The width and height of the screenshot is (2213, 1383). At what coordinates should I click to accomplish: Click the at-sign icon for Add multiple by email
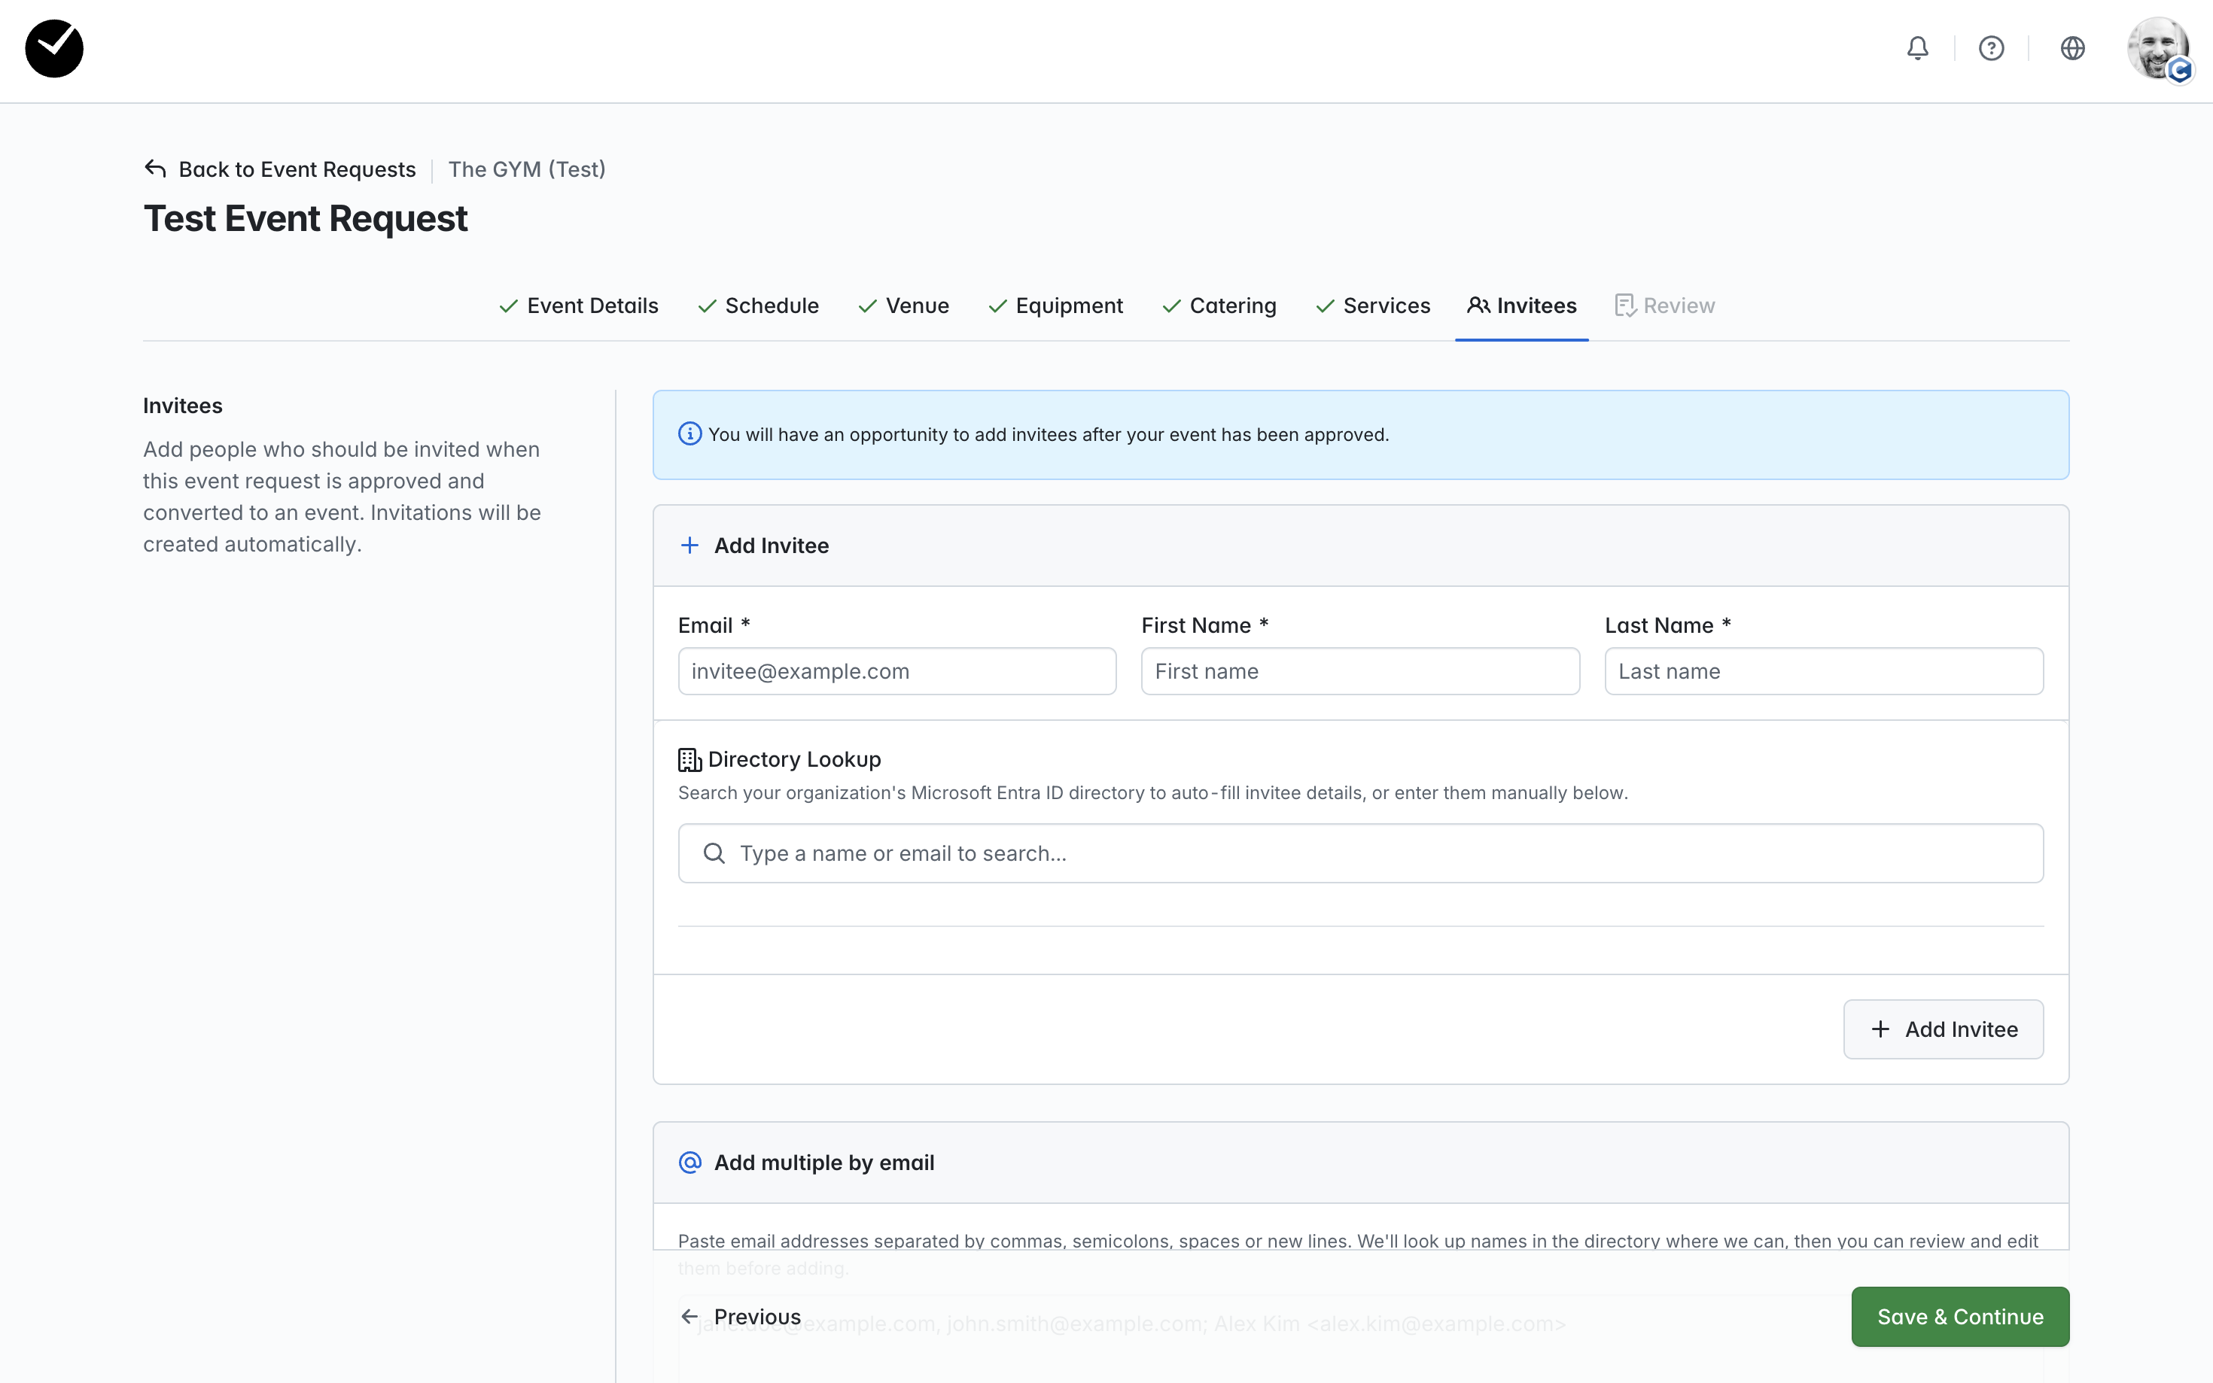coord(689,1163)
